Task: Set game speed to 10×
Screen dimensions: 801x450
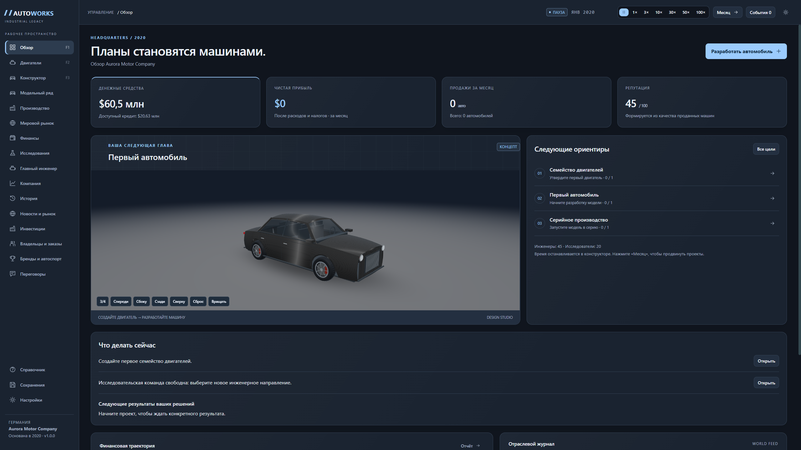Action: click(659, 12)
